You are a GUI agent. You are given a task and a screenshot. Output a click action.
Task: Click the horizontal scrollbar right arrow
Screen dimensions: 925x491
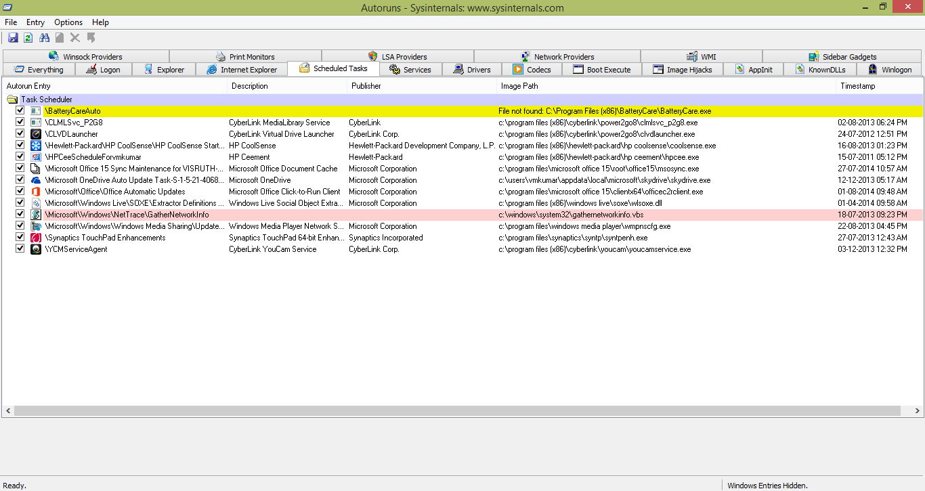pos(918,411)
